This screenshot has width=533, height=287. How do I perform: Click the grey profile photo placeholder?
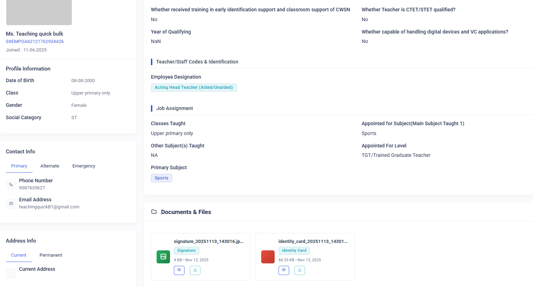(39, 12)
